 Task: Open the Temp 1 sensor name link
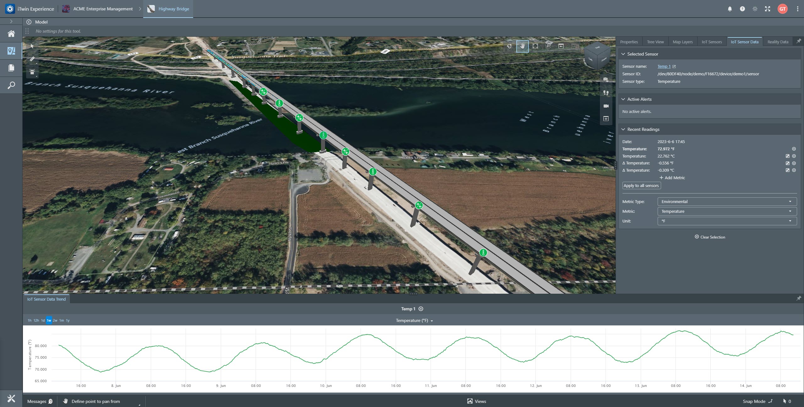pyautogui.click(x=664, y=66)
